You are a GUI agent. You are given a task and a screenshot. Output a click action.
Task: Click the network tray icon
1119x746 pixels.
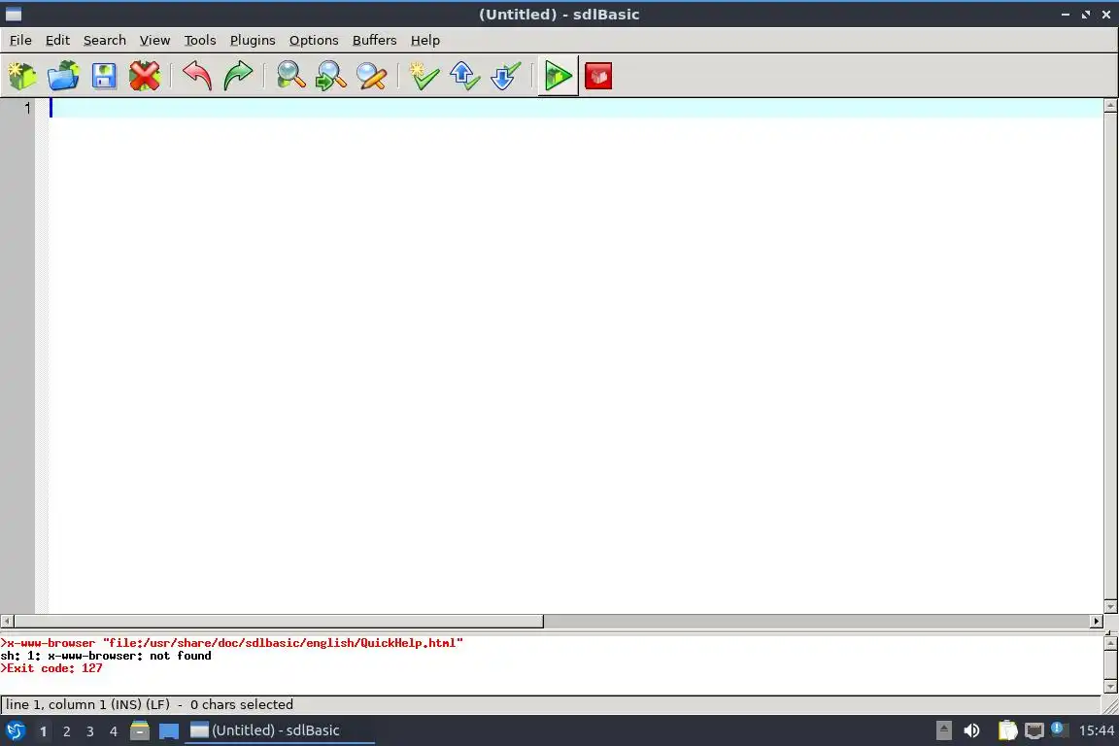pyautogui.click(x=1034, y=730)
